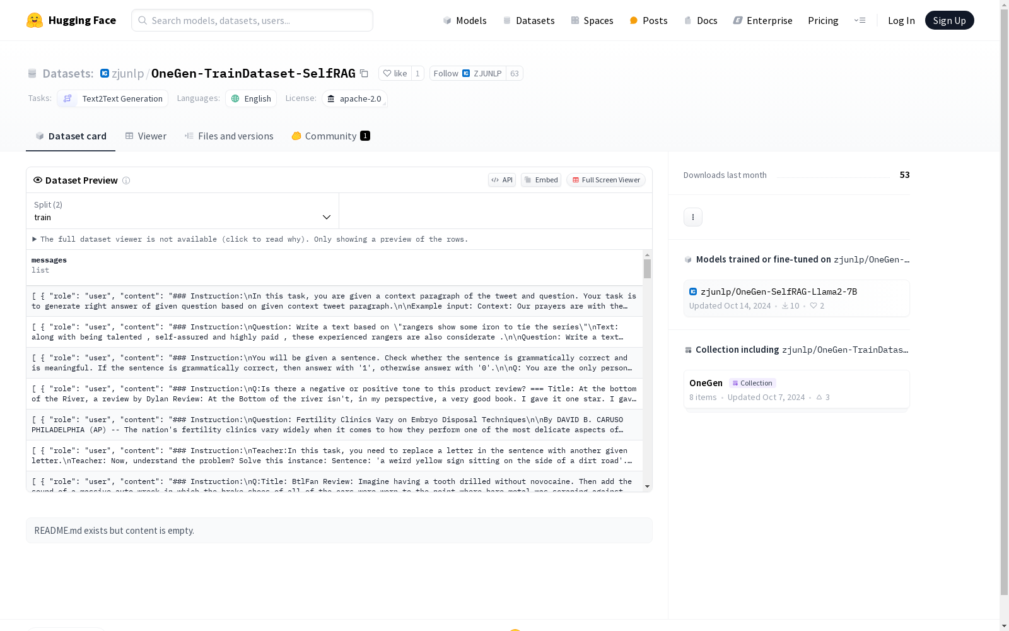Click the eye icon beside Dataset Preview

(x=38, y=180)
